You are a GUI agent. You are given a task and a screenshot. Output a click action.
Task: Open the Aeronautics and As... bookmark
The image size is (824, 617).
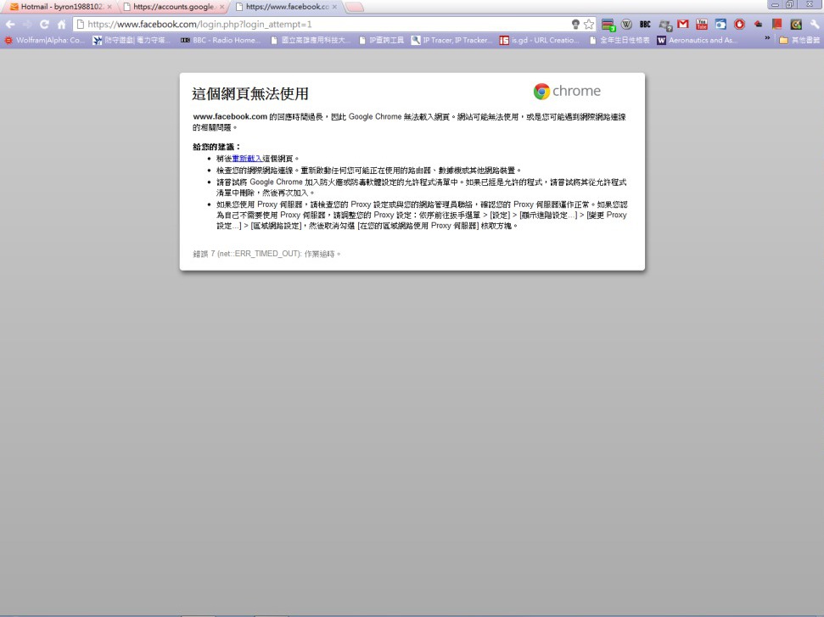coord(697,40)
